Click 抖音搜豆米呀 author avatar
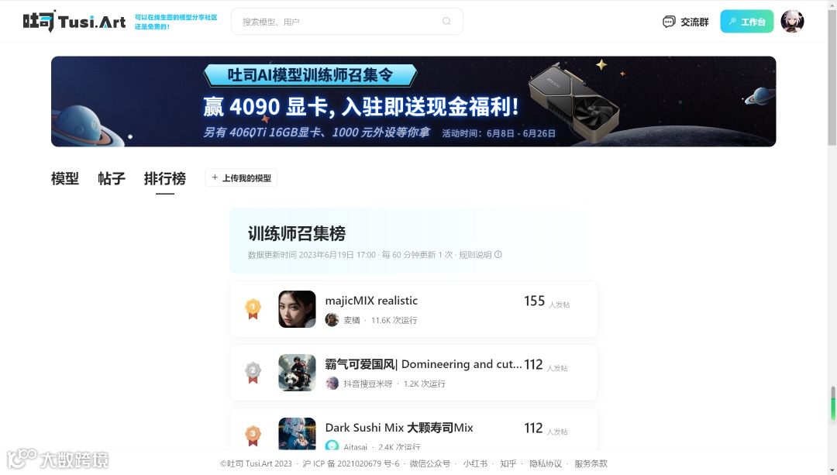The height and width of the screenshot is (475, 837). click(332, 384)
